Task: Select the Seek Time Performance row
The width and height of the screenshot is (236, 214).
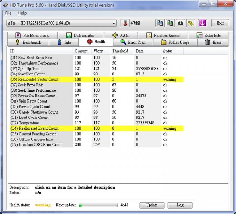Action: coord(97,90)
